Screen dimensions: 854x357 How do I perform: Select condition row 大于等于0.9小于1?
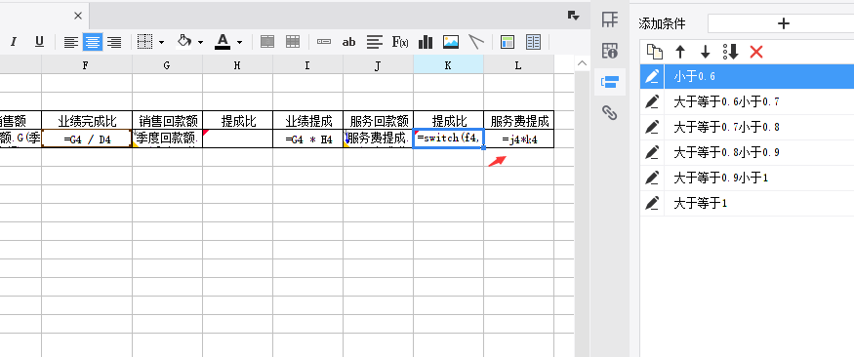coord(759,178)
